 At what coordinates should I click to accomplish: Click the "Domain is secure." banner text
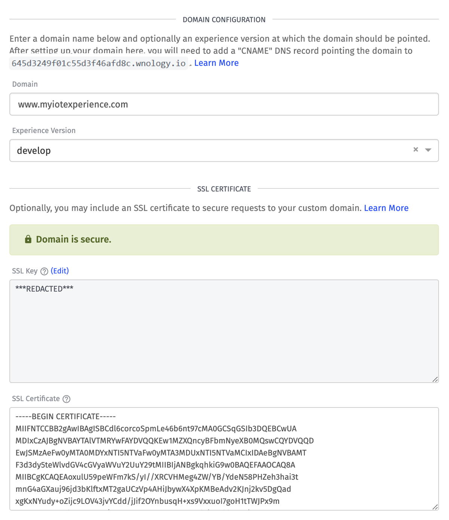coord(74,239)
